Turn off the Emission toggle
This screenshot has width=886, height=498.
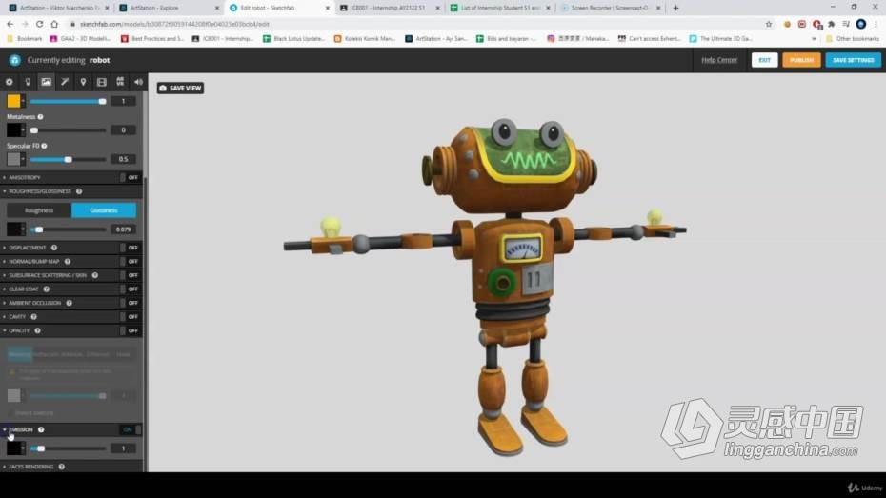[x=130, y=429]
